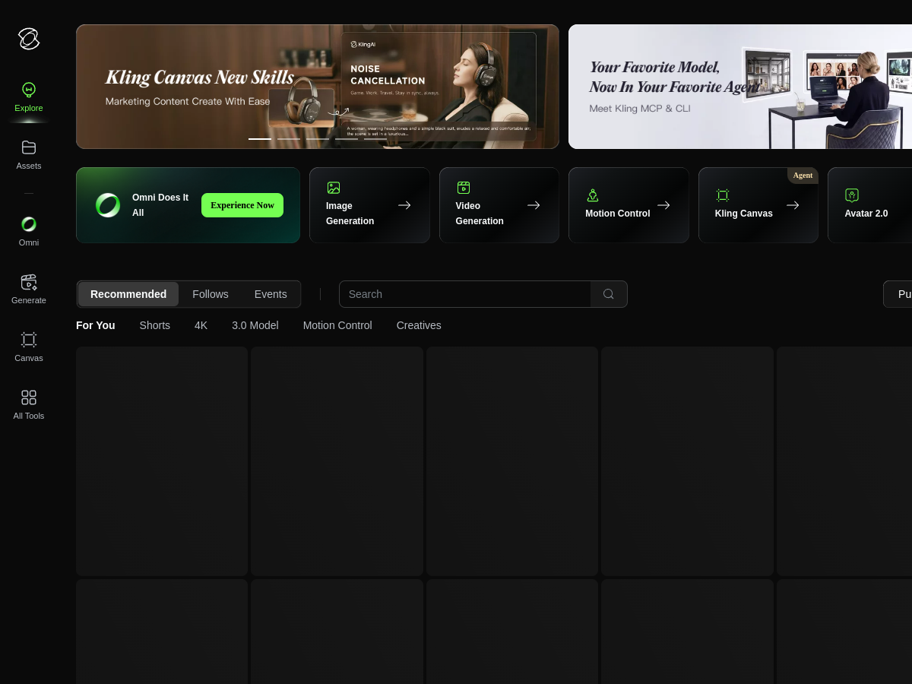The width and height of the screenshot is (912, 684).
Task: Open the Canvas icon in sidebar
Action: 29,340
